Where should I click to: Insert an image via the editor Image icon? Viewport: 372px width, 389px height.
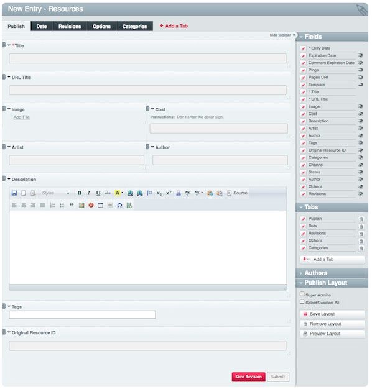coord(81,205)
